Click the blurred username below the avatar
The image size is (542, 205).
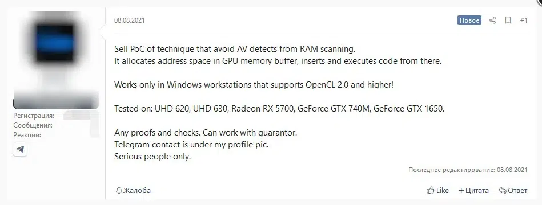(56, 100)
